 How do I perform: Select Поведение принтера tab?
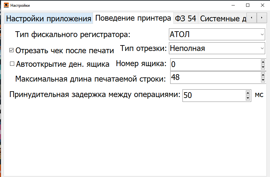click(133, 18)
